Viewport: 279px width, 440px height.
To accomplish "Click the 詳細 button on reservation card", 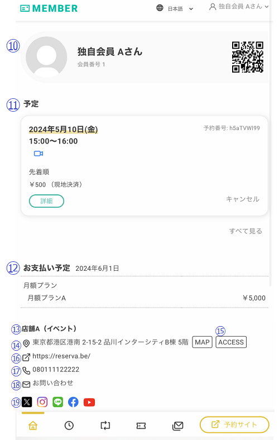I will pyautogui.click(x=46, y=201).
